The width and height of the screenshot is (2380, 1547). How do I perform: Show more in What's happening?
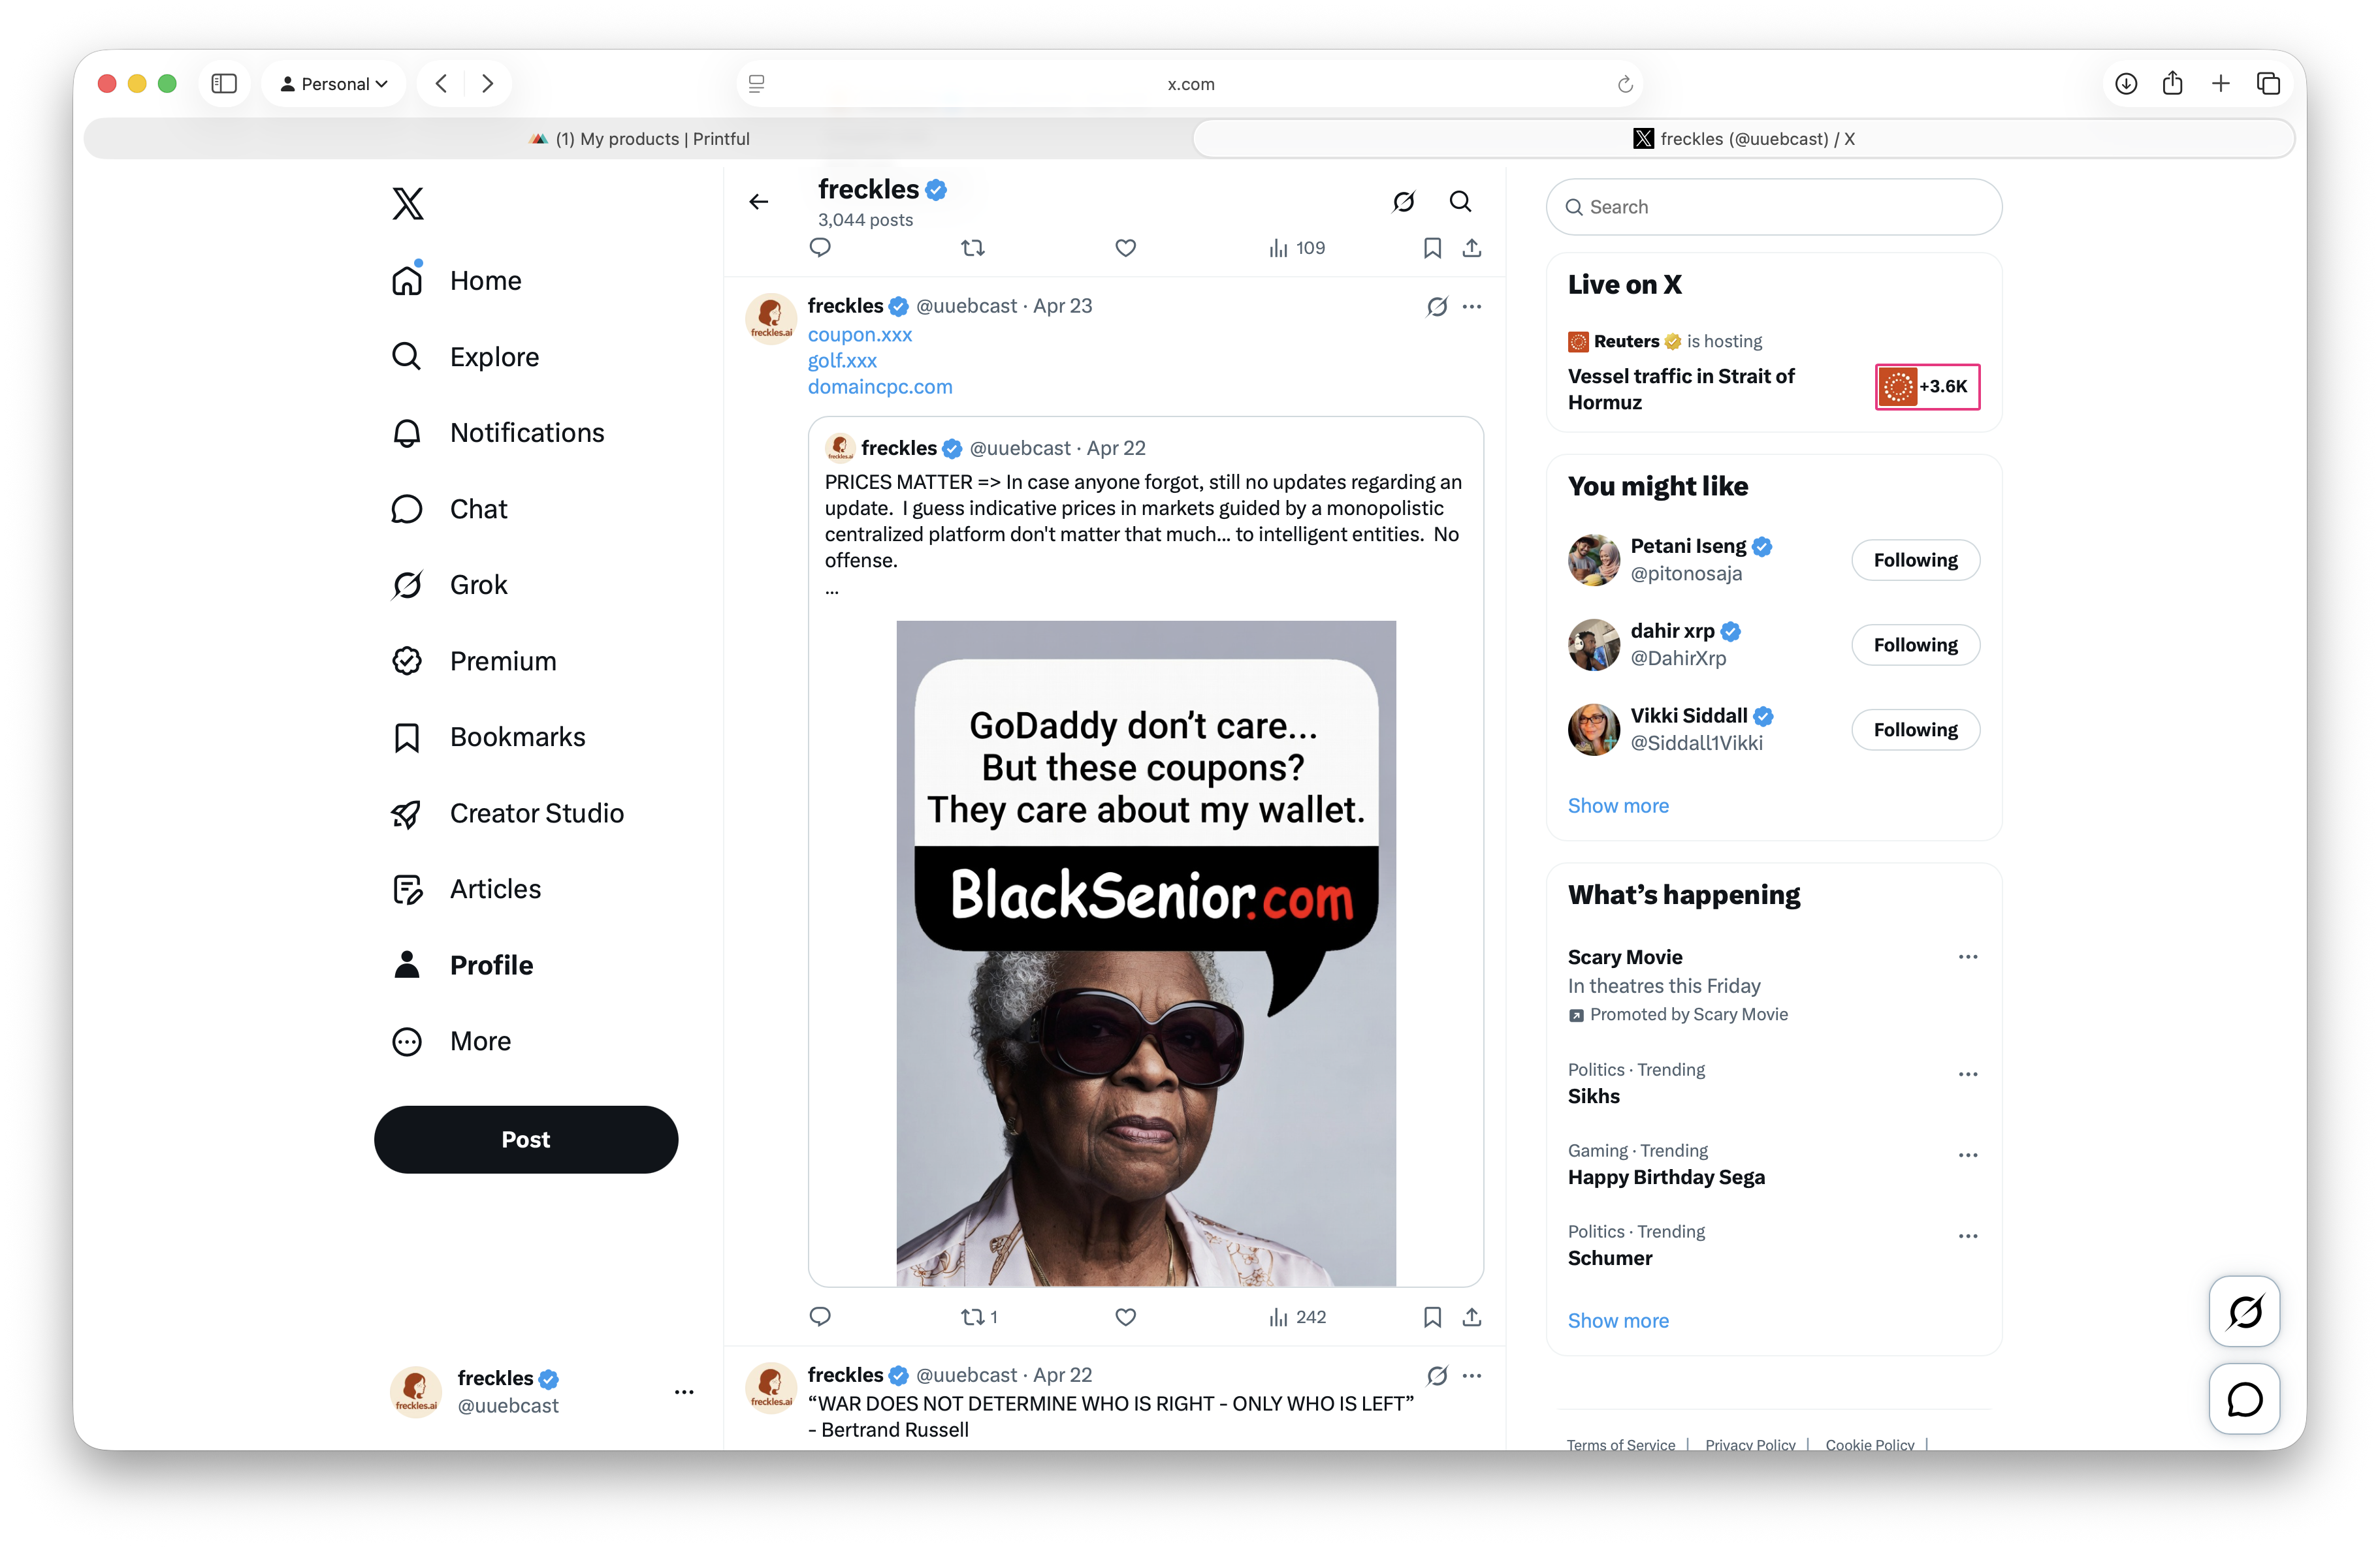[1618, 1320]
